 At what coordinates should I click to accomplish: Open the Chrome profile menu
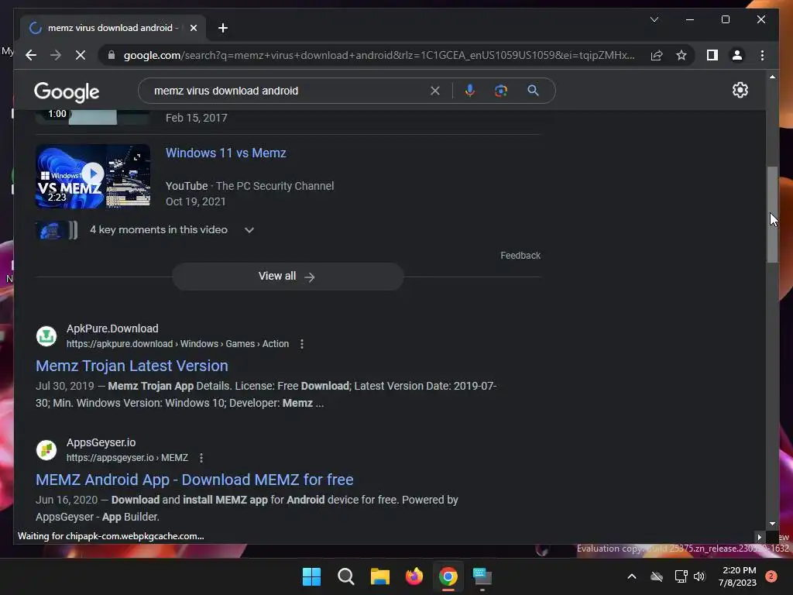(737, 55)
